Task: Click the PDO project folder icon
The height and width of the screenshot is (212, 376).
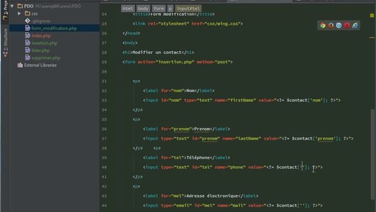Action: [x=20, y=6]
